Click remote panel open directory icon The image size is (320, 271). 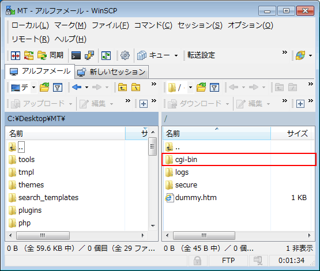click(x=201, y=87)
